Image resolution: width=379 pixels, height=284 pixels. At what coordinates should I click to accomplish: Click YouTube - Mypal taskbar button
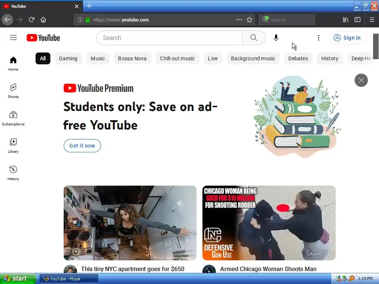[x=68, y=279]
